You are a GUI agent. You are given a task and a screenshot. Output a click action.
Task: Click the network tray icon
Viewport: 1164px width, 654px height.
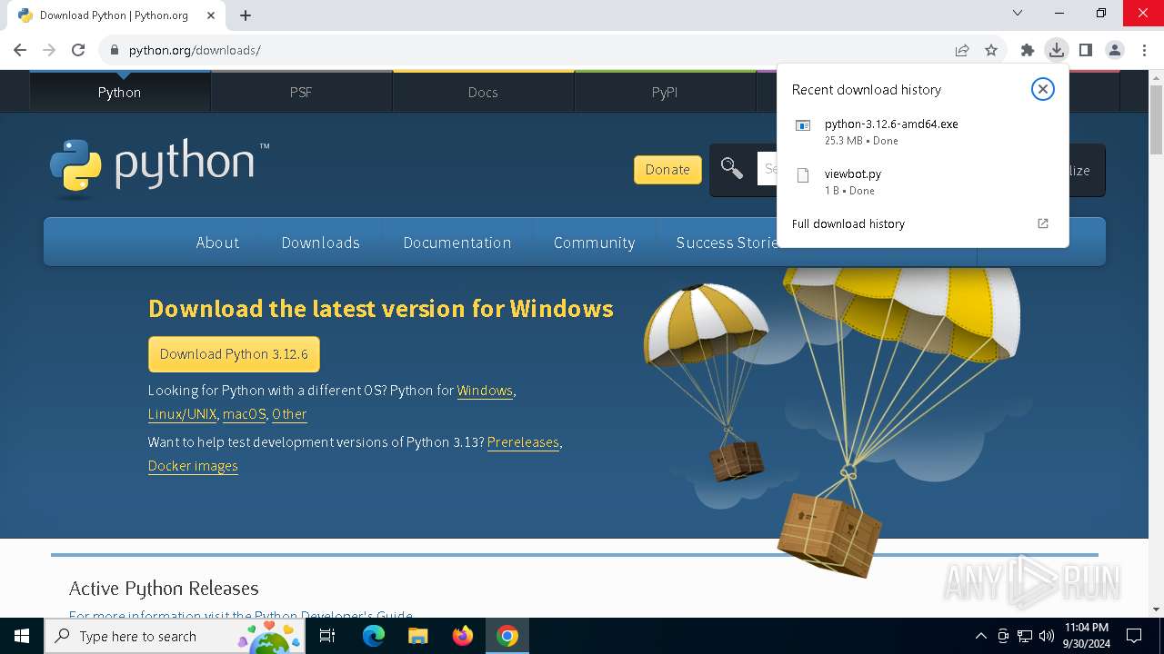click(x=1025, y=636)
